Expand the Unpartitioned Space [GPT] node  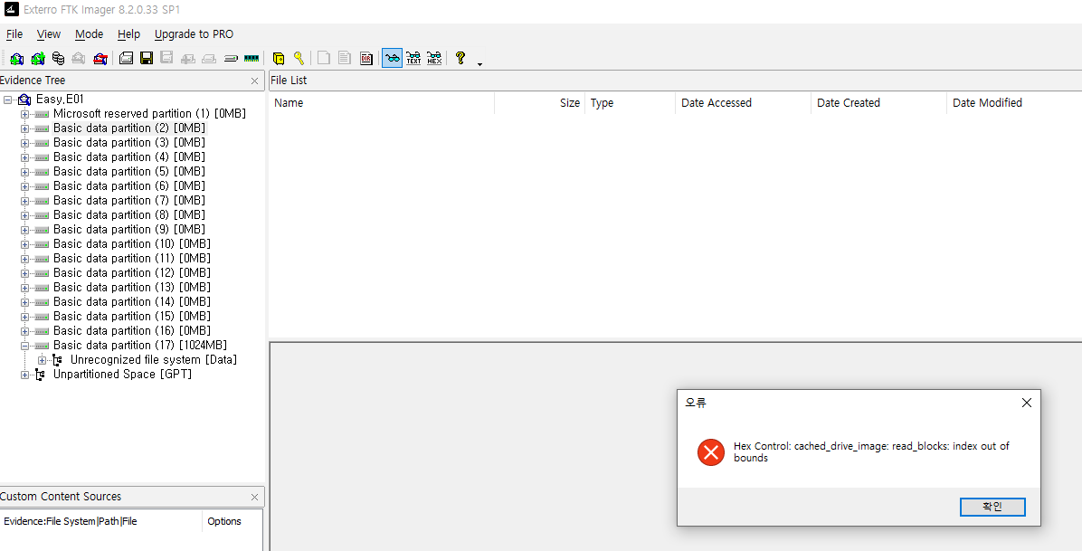(x=24, y=375)
